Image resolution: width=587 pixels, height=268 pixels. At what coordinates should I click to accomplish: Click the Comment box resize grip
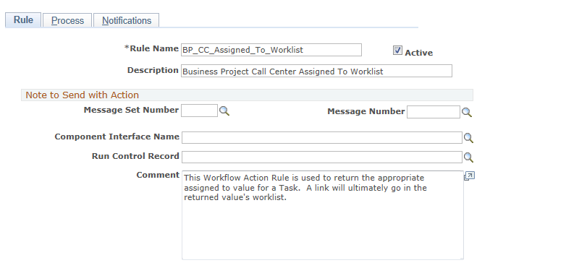tap(462, 258)
